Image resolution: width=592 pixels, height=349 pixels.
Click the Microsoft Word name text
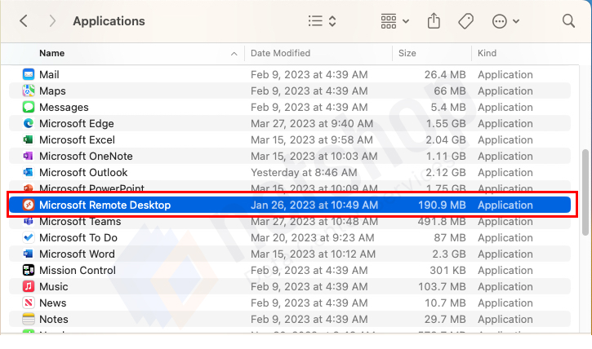tap(77, 254)
